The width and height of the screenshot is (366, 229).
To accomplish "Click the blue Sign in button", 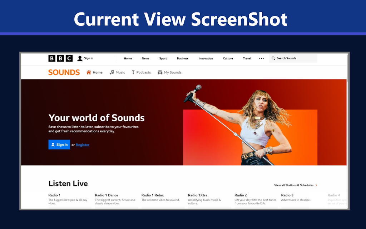I will click(59, 145).
